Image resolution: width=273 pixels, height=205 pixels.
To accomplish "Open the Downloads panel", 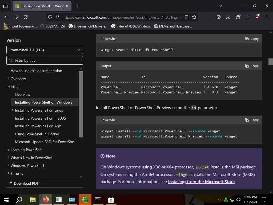I will pyautogui.click(x=228, y=17).
